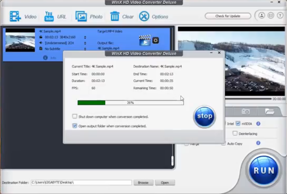Clear the list with the trash icon
The width and height of the screenshot is (287, 194).
(115, 16)
